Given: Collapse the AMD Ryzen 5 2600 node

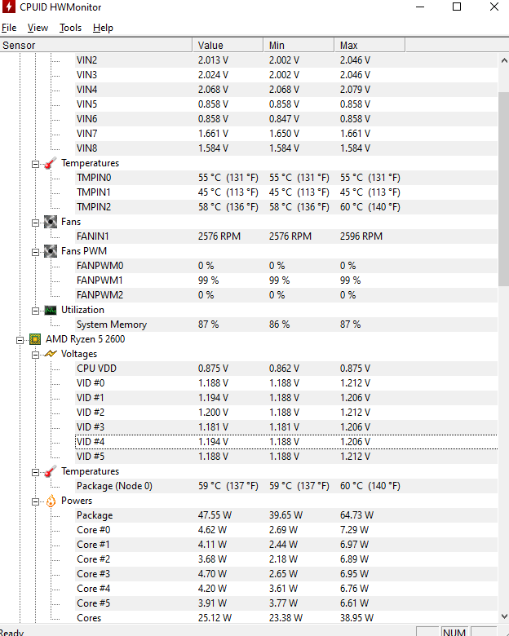Looking at the screenshot, I should [20, 340].
